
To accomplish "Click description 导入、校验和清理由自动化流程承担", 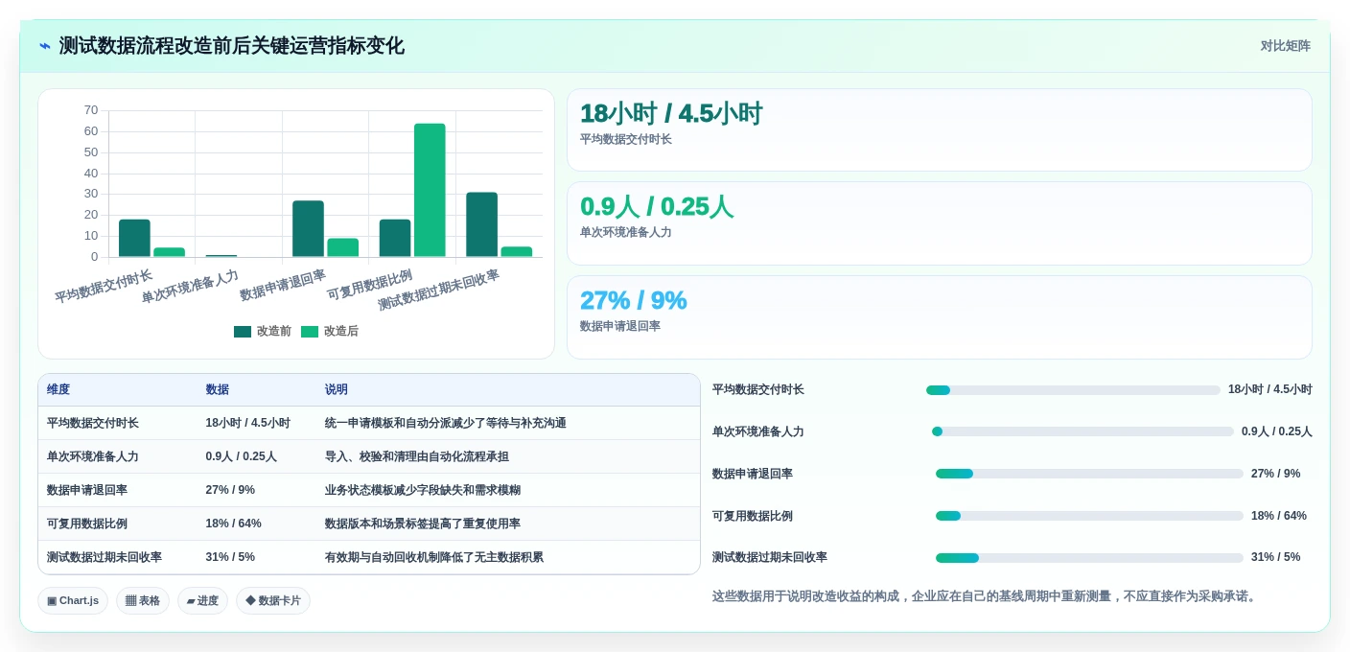I will (x=417, y=456).
